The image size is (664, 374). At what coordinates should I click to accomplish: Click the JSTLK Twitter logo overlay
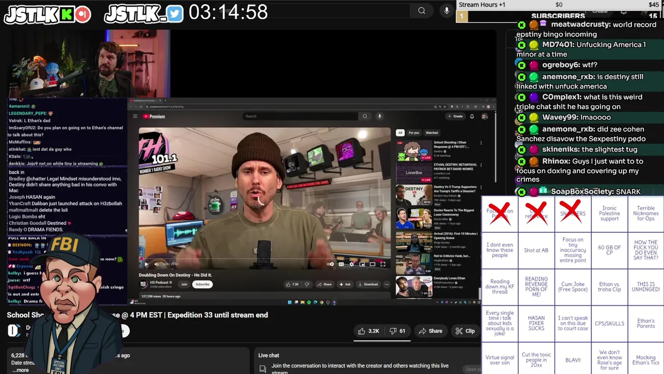pyautogui.click(x=144, y=14)
